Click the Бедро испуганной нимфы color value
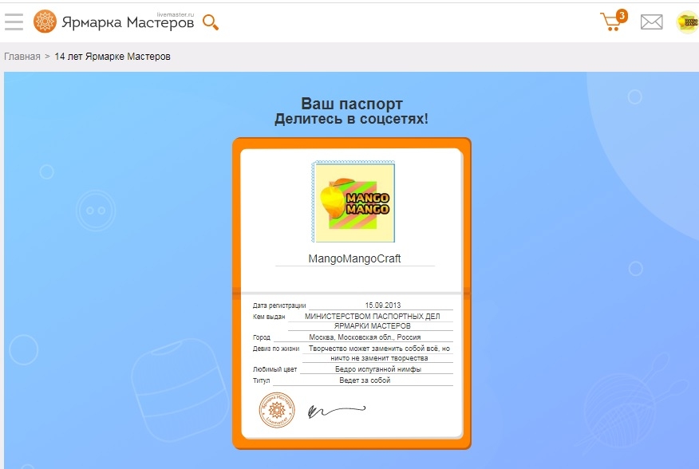The width and height of the screenshot is (699, 469). (x=378, y=369)
